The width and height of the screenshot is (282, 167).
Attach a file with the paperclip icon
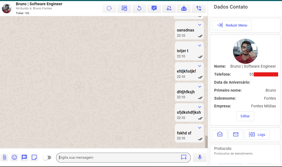[x=4, y=157]
